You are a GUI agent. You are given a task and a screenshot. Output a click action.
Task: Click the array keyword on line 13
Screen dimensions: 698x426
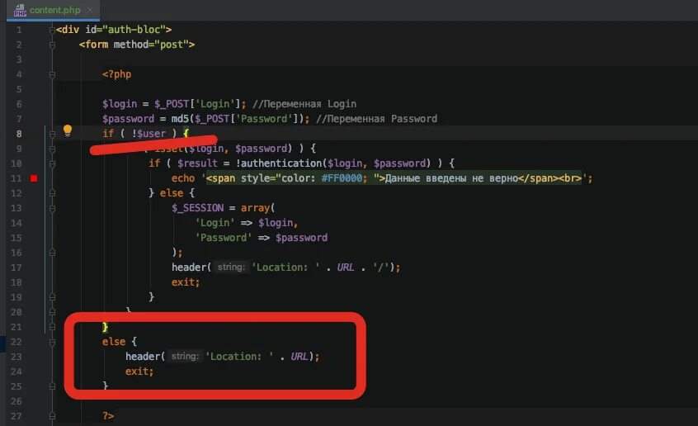[256, 208]
